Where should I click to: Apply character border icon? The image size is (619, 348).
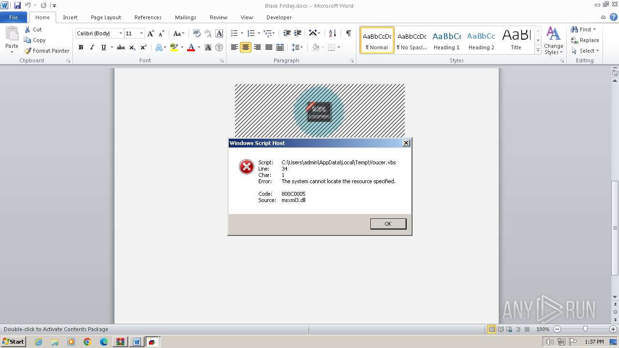pyautogui.click(x=219, y=33)
